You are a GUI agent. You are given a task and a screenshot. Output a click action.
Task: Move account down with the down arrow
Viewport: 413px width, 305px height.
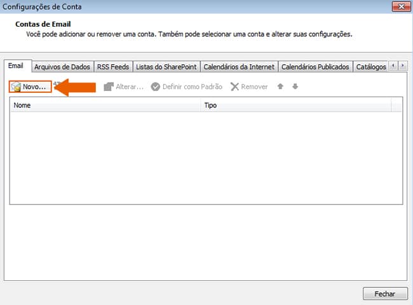pos(295,86)
